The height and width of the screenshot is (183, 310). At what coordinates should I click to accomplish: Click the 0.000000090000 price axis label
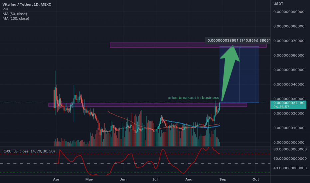(x=289, y=12)
